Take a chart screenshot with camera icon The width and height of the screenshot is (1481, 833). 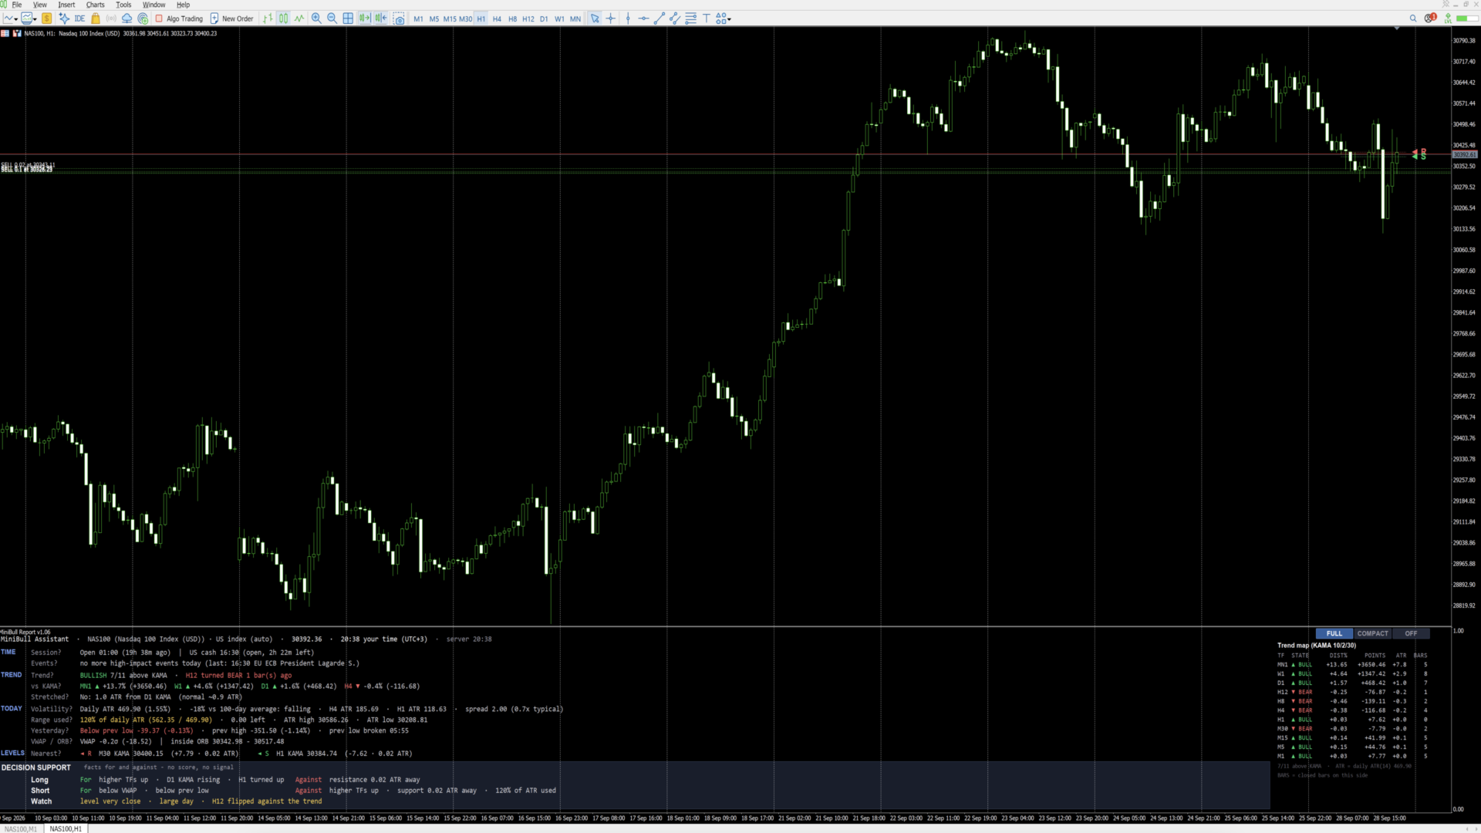click(399, 19)
